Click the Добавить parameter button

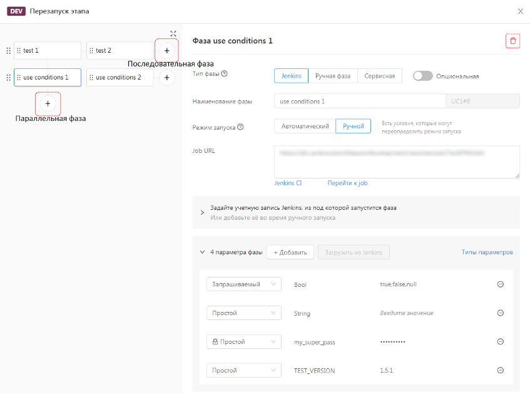290,252
